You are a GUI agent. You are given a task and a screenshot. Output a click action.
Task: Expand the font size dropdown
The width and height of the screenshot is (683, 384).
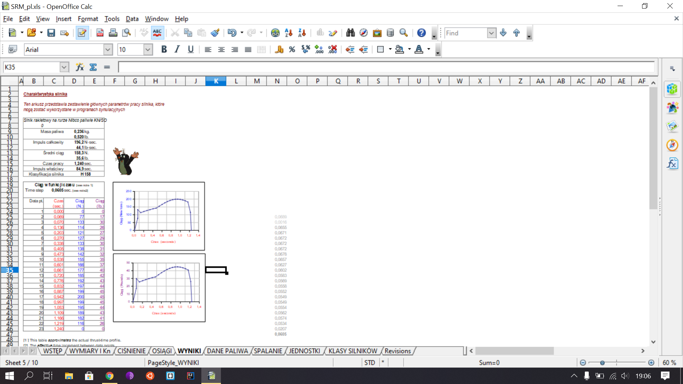click(148, 50)
